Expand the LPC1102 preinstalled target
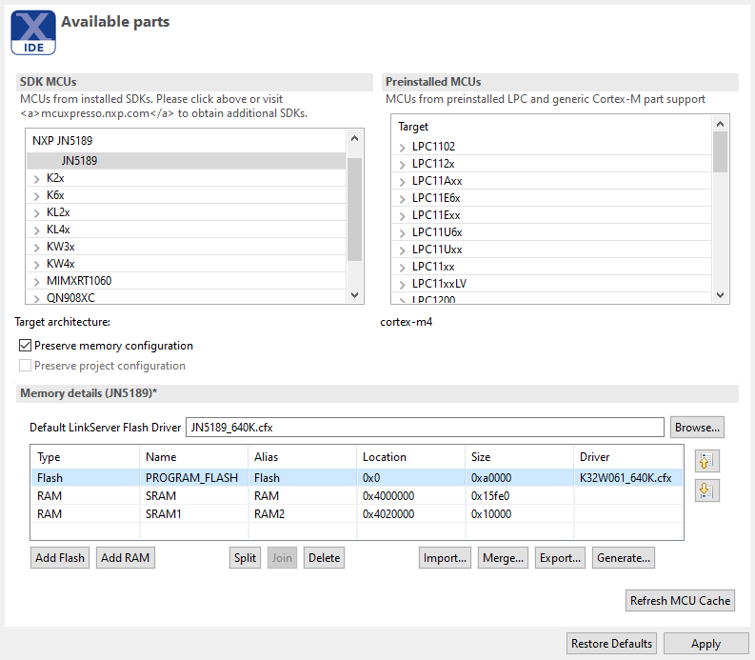The width and height of the screenshot is (755, 660). pyautogui.click(x=403, y=148)
